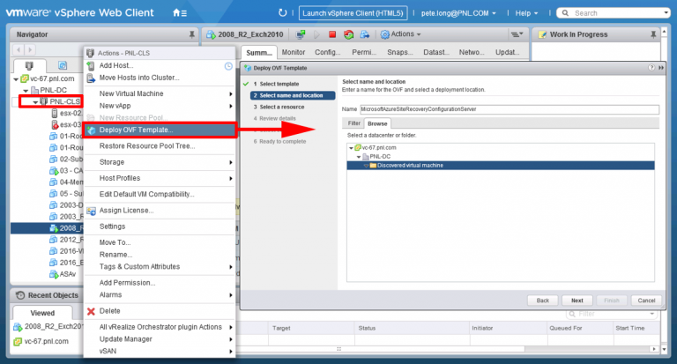This screenshot has height=364, width=677.
Task: Expand All vRealize Orchestrator plugin Actions
Action: (160, 327)
